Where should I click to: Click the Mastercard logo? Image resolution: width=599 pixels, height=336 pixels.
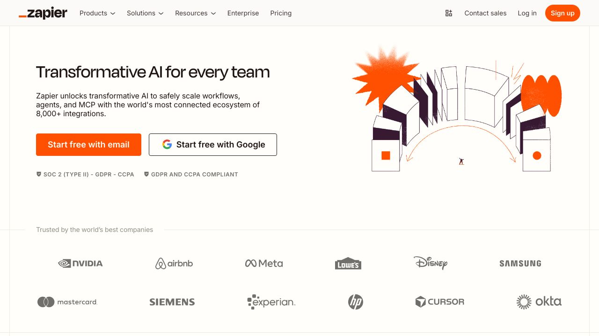point(67,301)
